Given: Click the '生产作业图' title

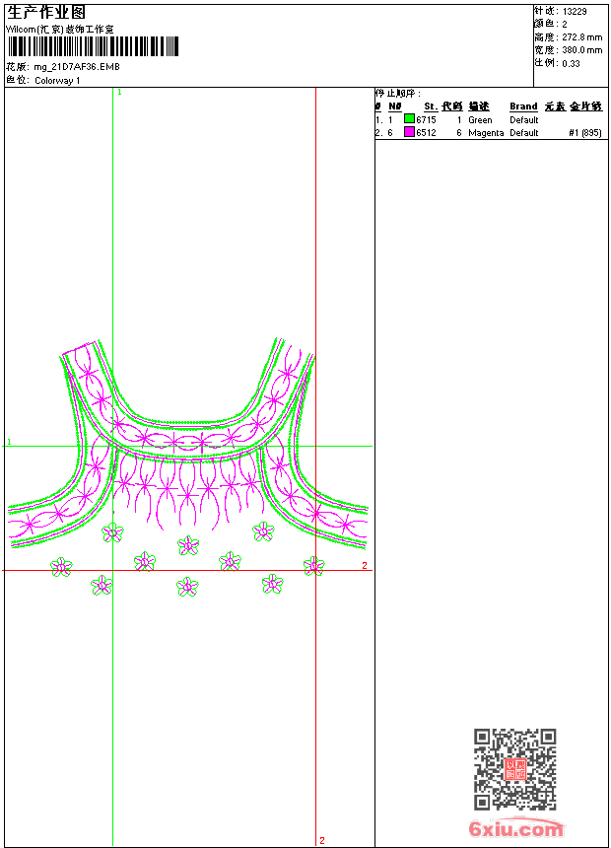Looking at the screenshot, I should tap(46, 13).
